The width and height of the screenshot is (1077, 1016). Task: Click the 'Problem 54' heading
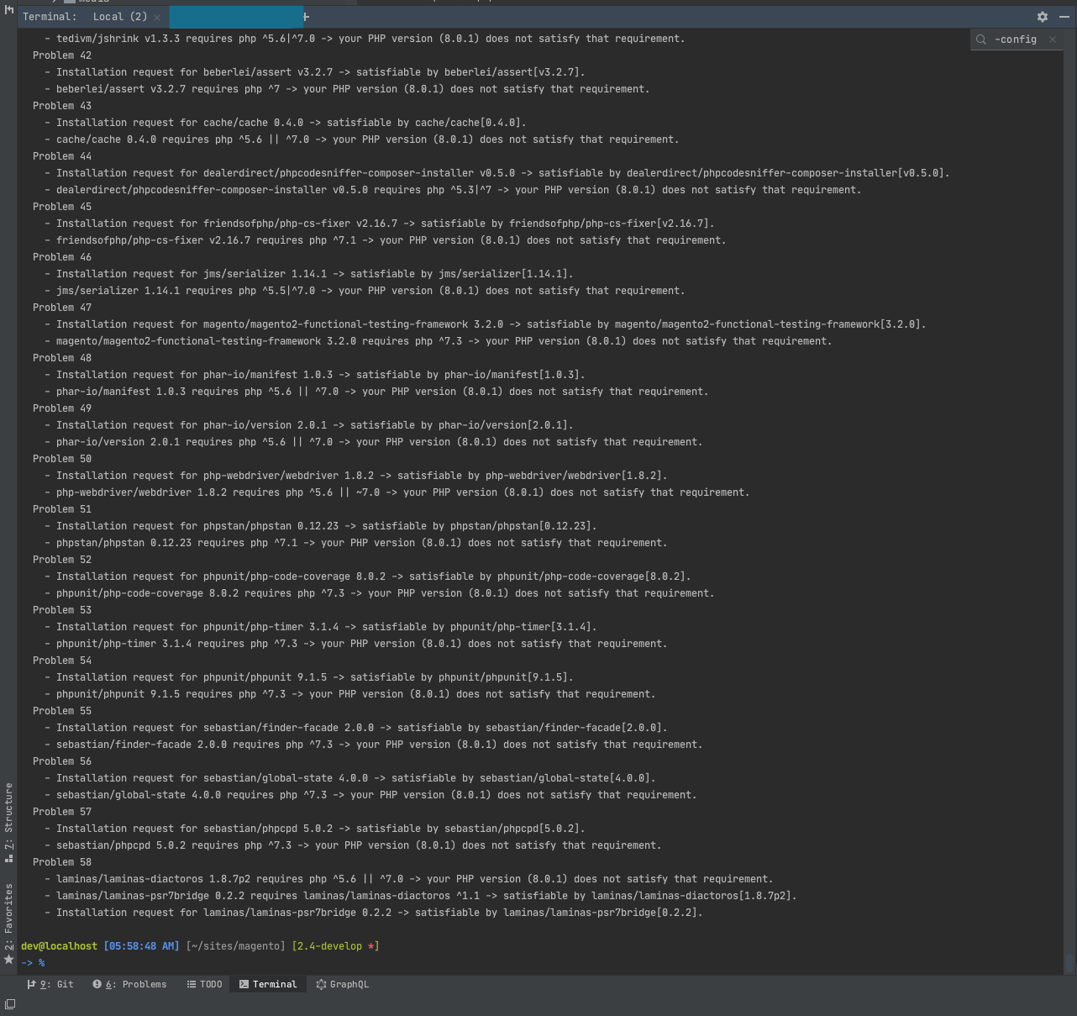[x=62, y=661]
